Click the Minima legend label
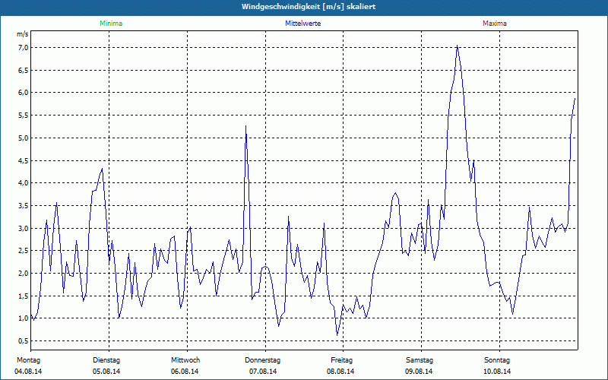This screenshot has width=608, height=380. 110,24
